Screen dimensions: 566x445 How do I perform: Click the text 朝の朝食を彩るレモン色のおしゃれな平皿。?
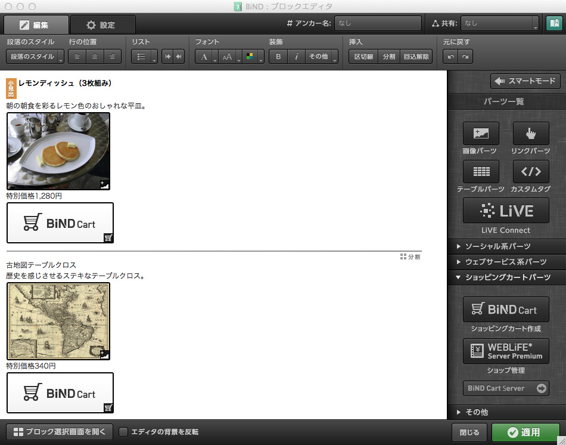[76, 106]
